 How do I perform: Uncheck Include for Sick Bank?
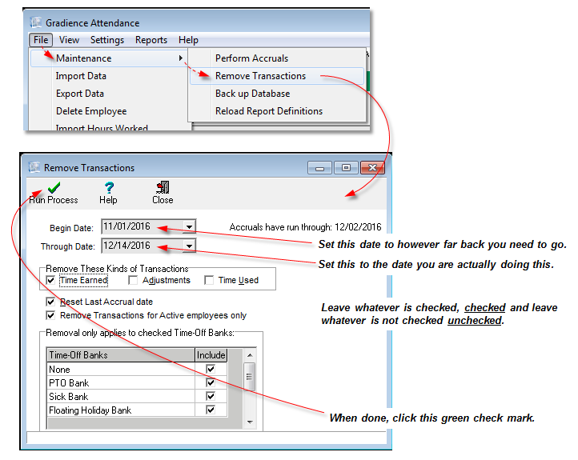(211, 396)
